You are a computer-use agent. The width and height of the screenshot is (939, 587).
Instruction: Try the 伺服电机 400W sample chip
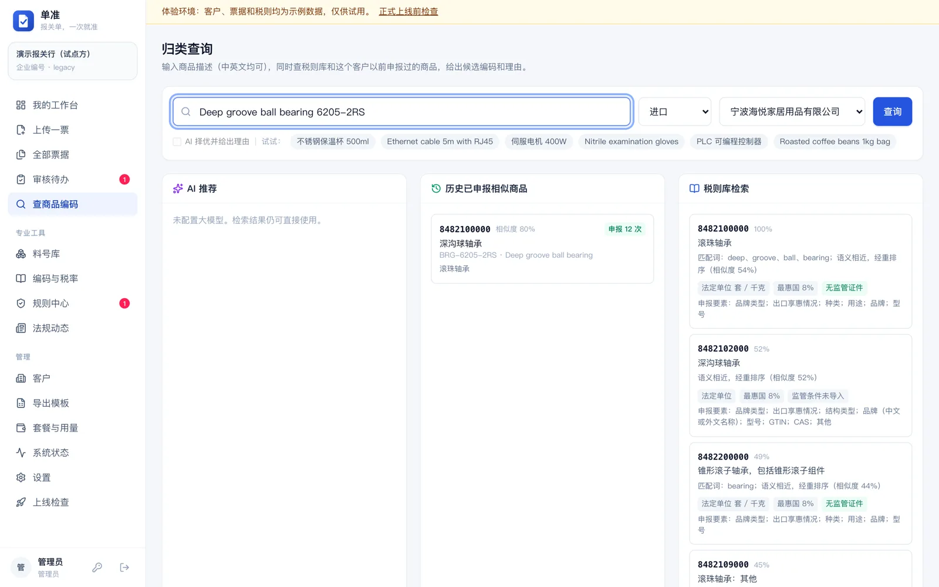point(539,141)
